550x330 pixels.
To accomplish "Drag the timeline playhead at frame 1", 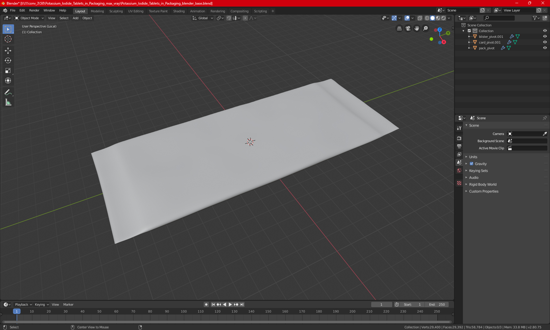I will pos(17,311).
